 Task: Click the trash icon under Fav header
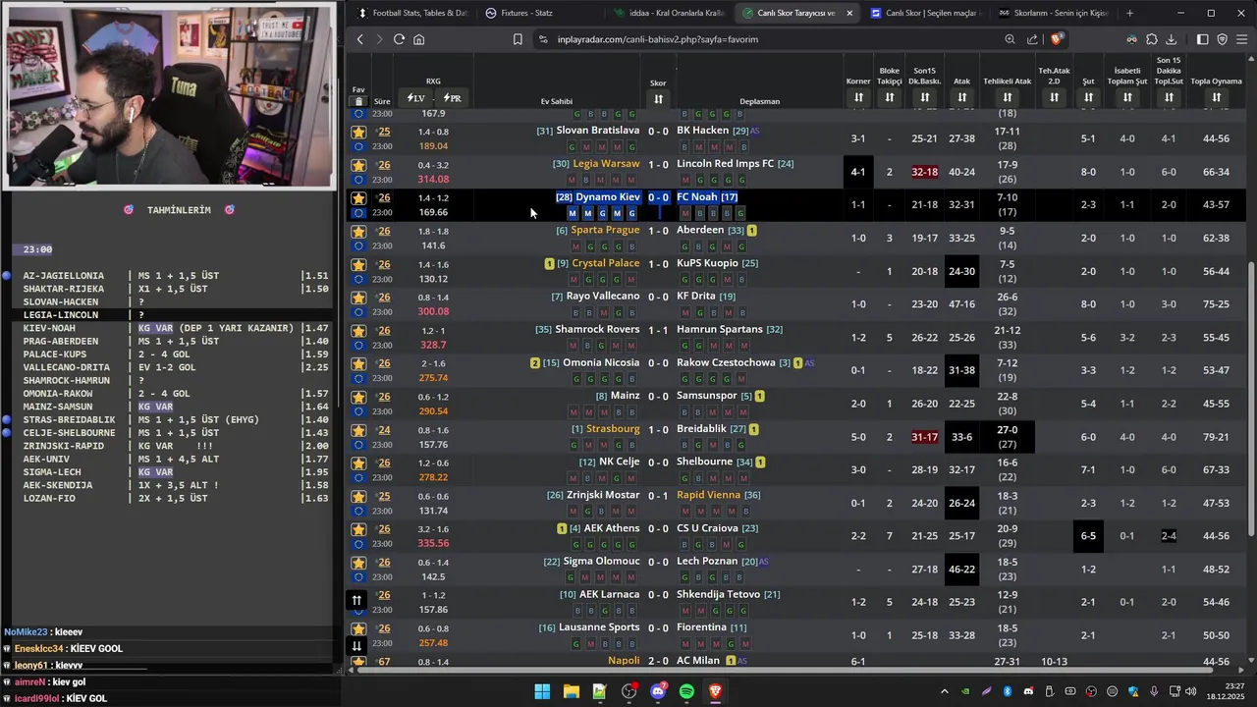358,101
